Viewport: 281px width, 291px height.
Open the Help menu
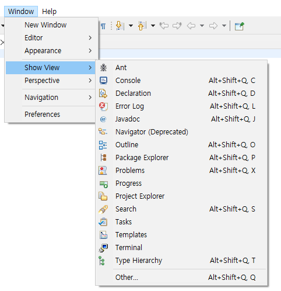tap(49, 12)
